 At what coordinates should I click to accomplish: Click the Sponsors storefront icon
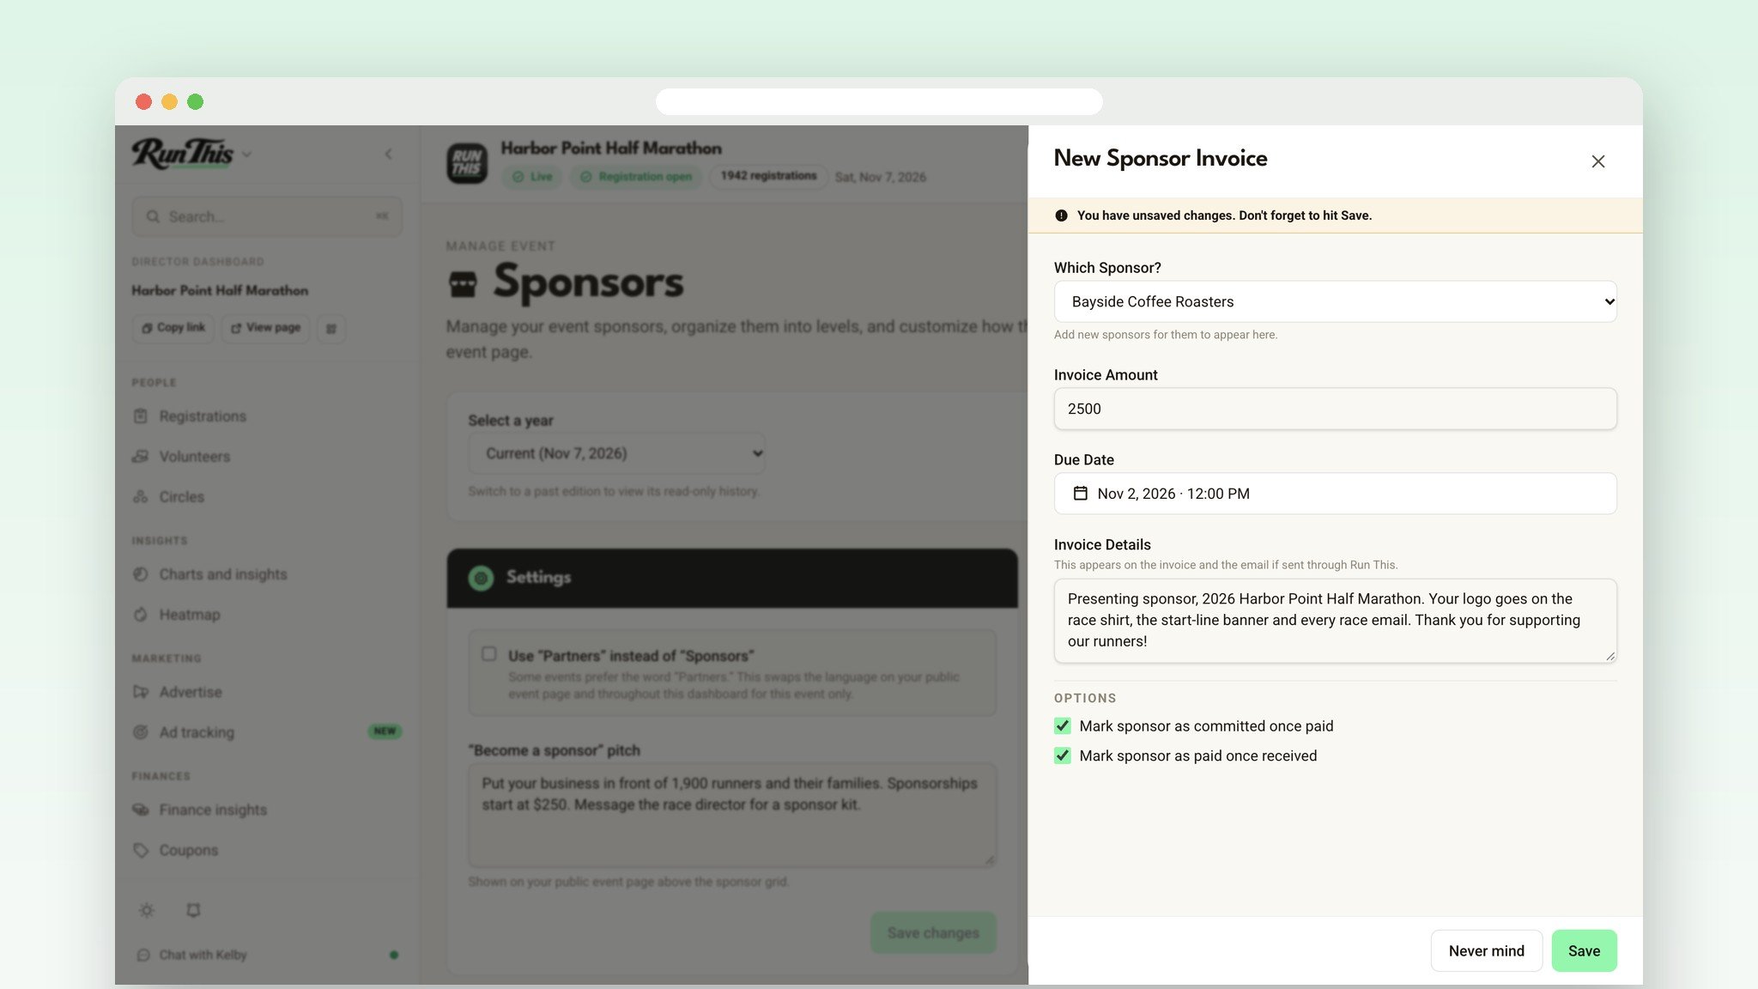pyautogui.click(x=463, y=283)
